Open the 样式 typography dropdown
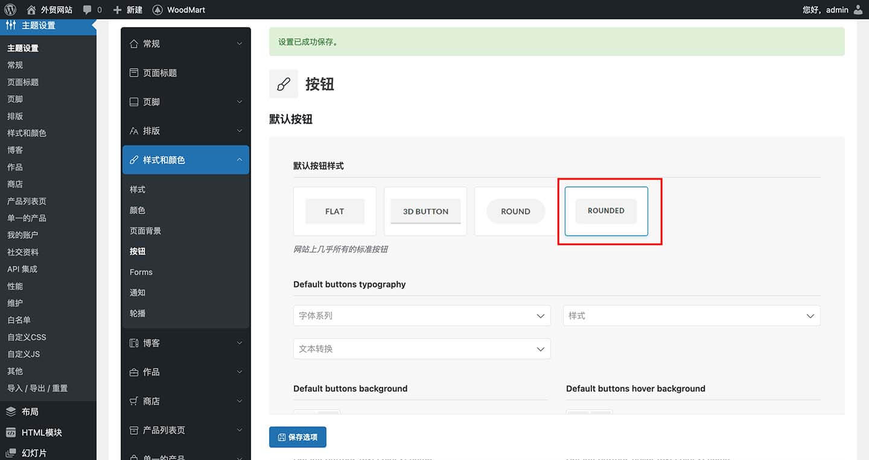869x460 pixels. (x=692, y=315)
